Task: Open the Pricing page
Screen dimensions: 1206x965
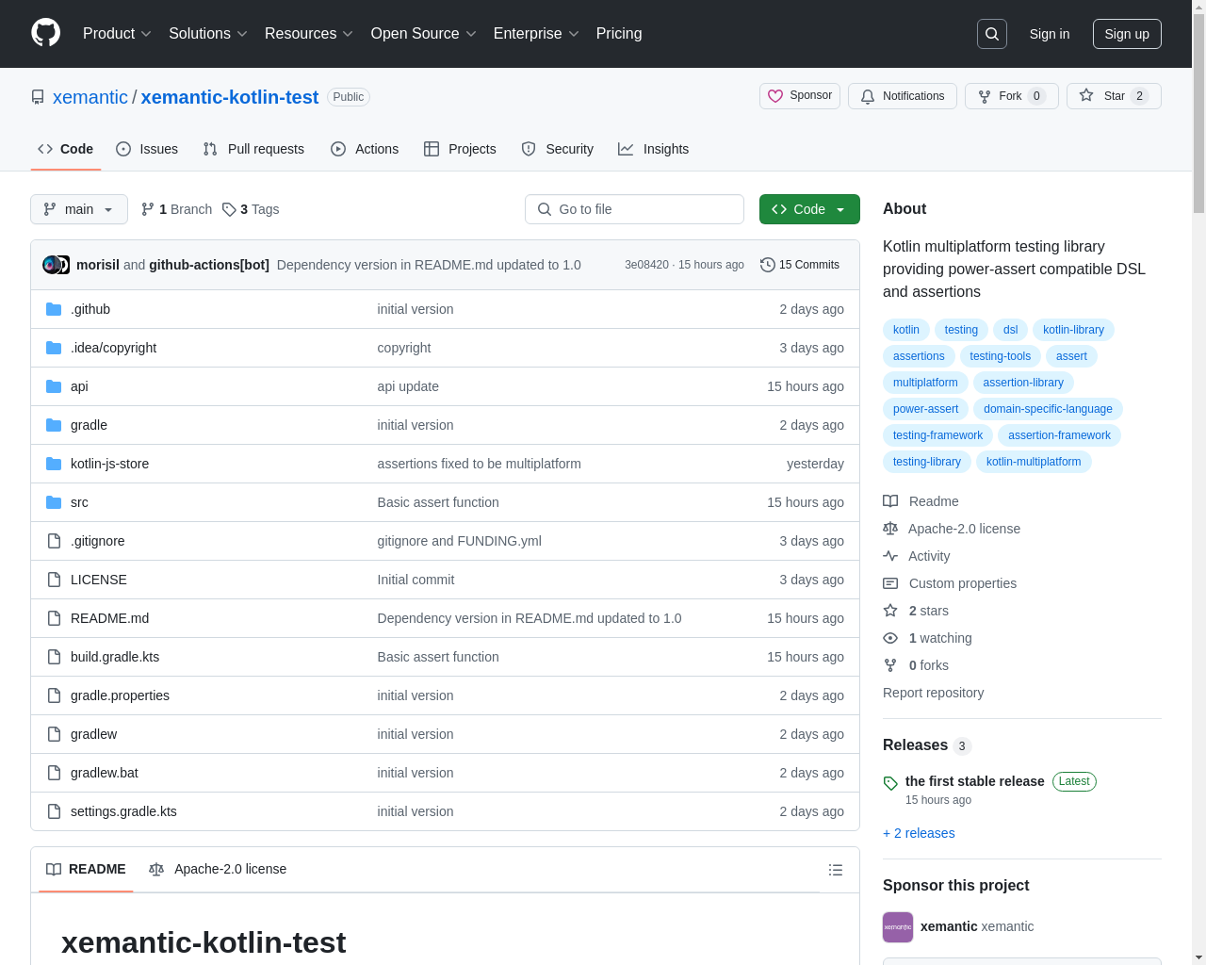Action: pos(619,34)
